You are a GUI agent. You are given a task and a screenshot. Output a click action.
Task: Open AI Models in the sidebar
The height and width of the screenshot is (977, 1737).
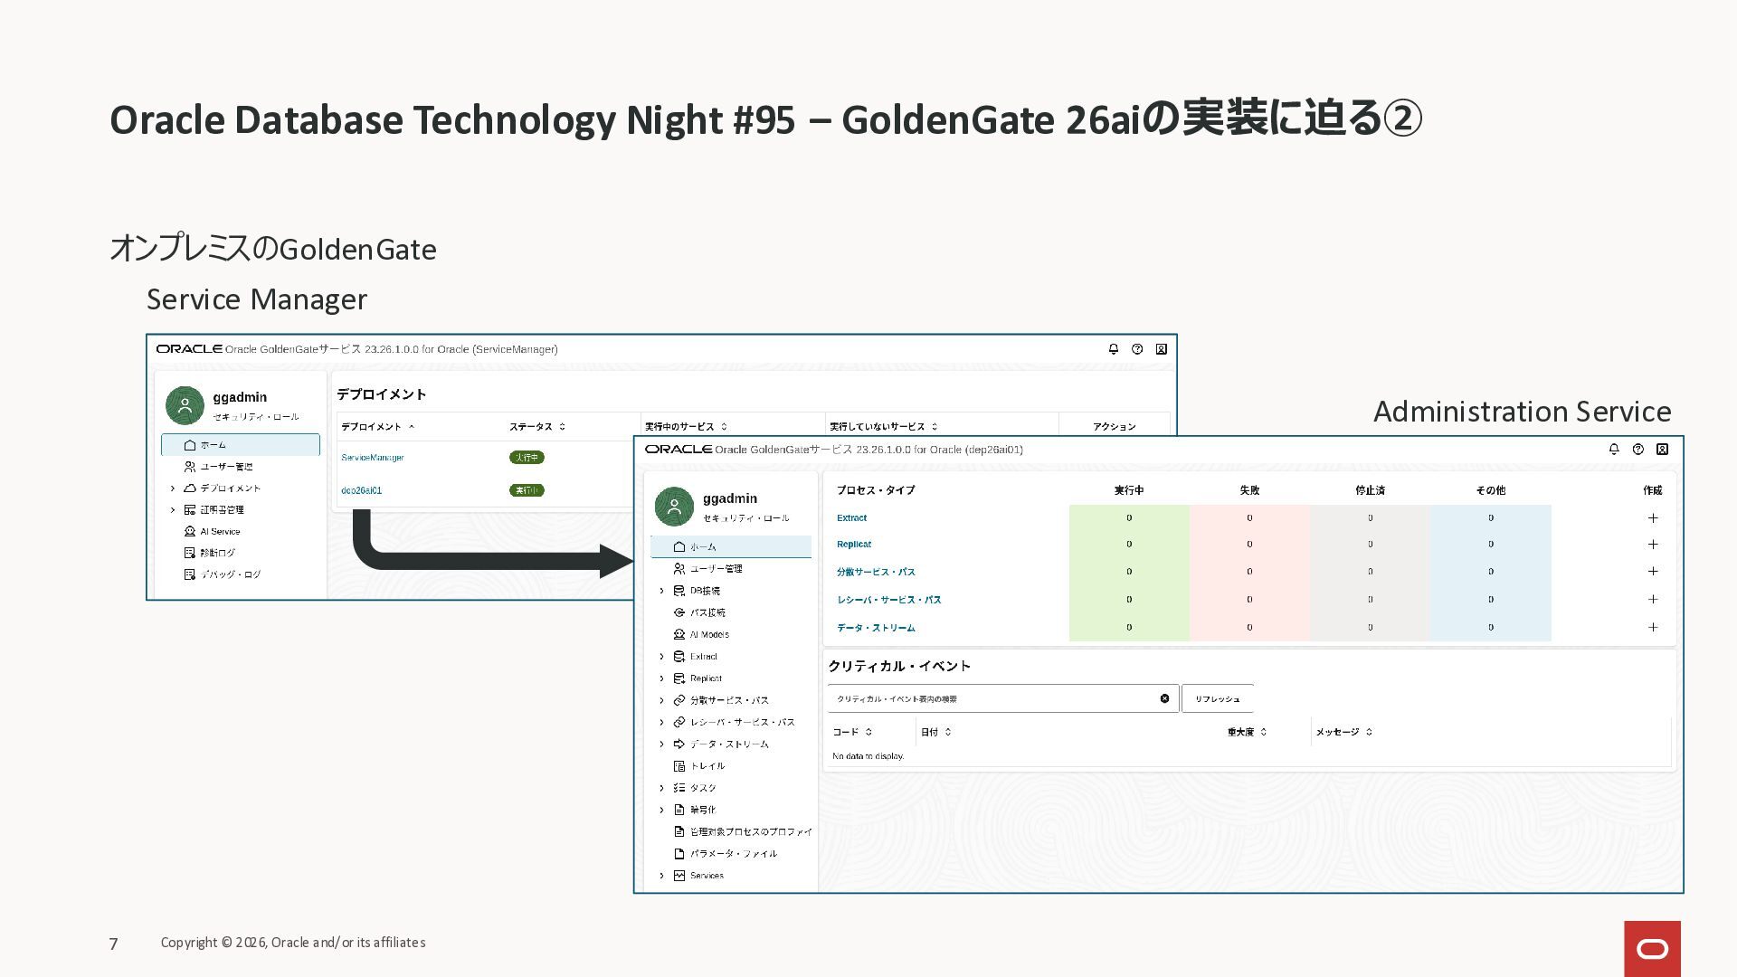click(708, 635)
